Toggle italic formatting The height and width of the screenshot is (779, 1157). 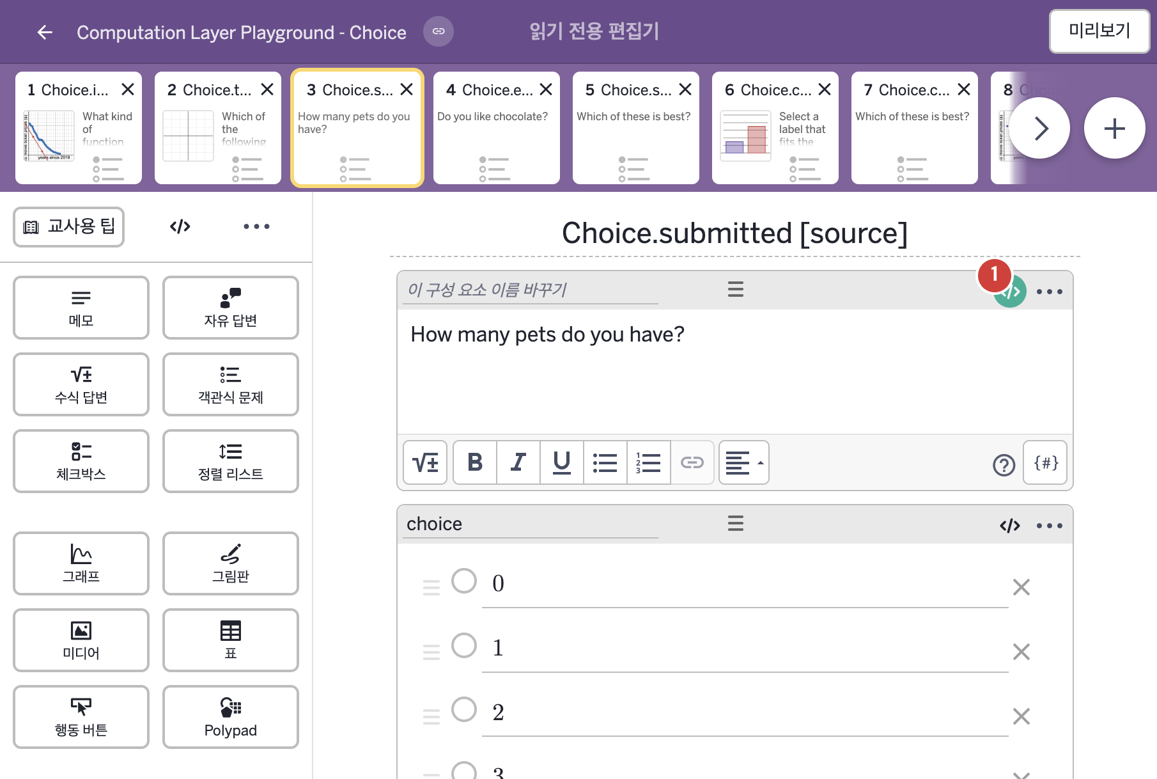pos(518,462)
